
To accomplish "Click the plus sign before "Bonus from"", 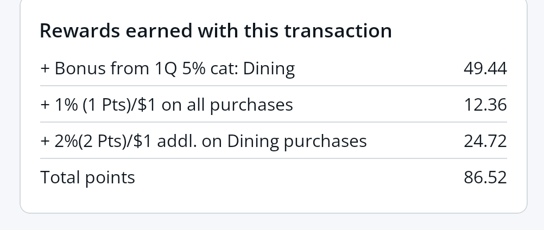I will pos(45,69).
